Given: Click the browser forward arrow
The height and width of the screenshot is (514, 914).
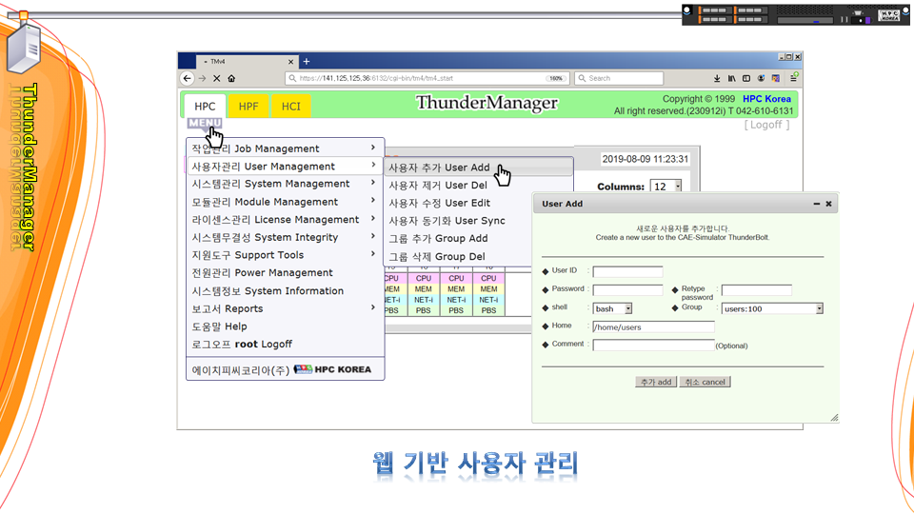Looking at the screenshot, I should [x=202, y=78].
